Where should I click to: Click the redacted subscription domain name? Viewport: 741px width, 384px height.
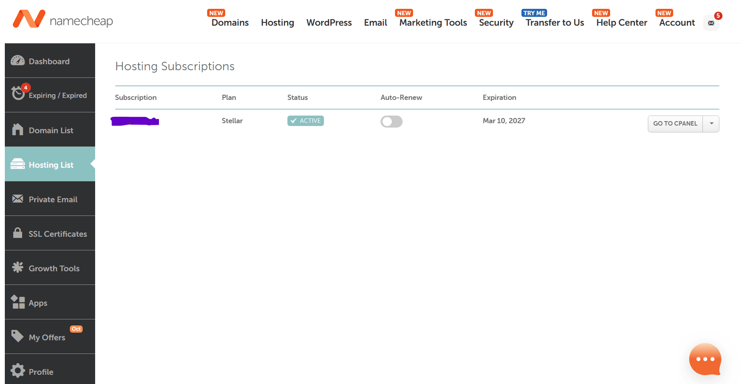tap(135, 121)
